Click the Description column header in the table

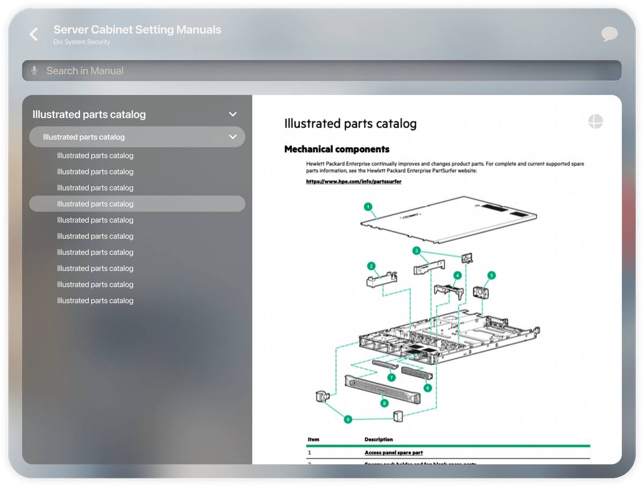379,439
